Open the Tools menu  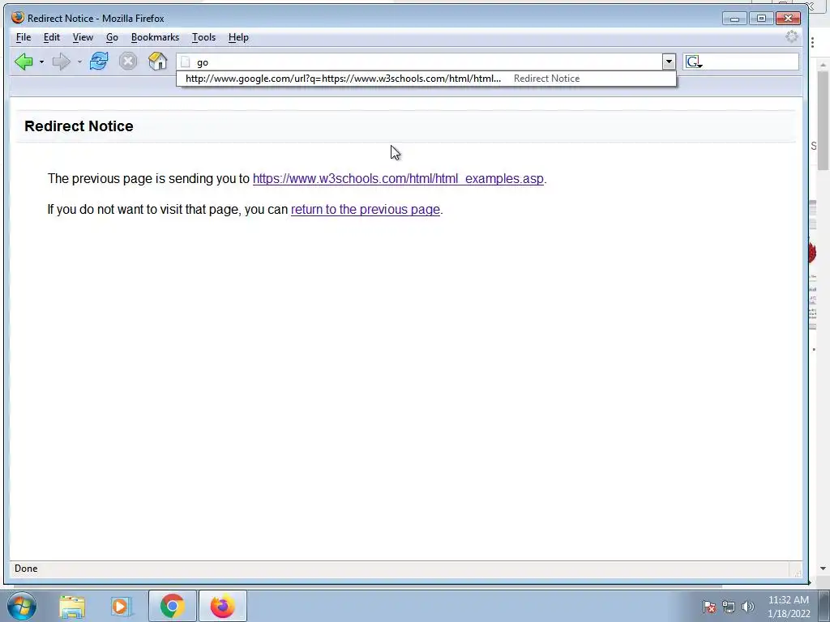click(203, 37)
